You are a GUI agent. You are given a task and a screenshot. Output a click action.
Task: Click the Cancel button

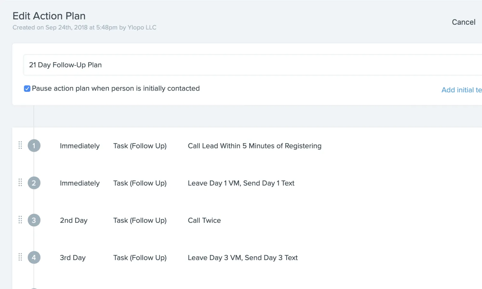463,22
